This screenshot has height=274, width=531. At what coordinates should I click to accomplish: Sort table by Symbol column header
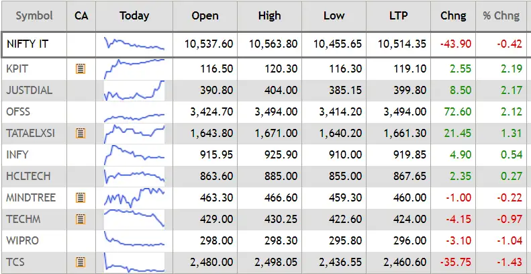coord(34,15)
